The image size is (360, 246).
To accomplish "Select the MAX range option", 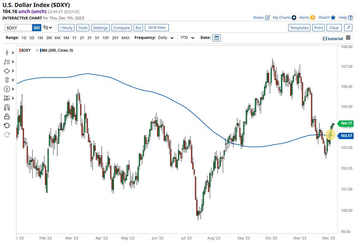I will tap(125, 38).
